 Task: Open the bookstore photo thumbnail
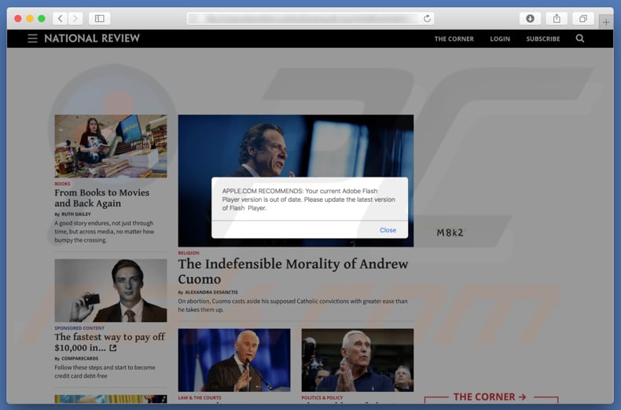[111, 146]
